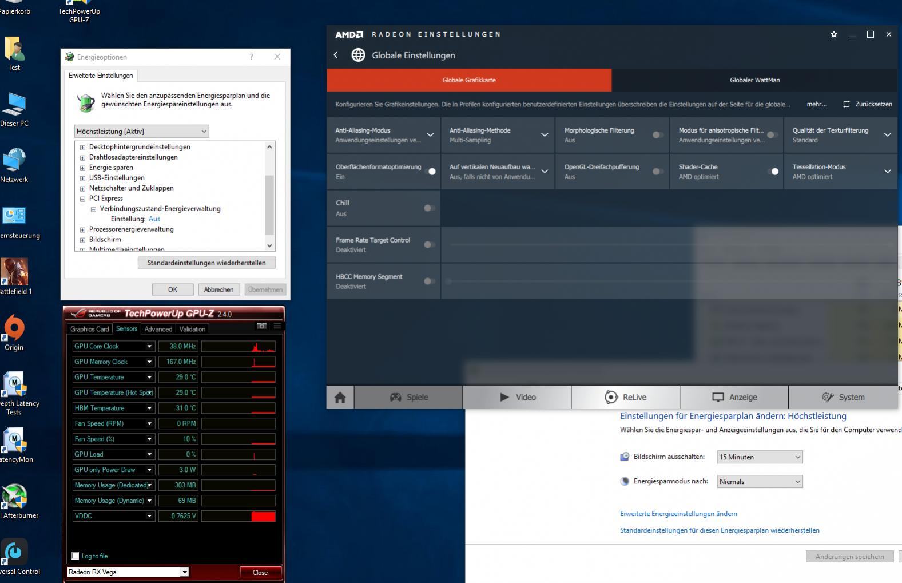Click Aus value of Einstellung
Screen dimensions: 902x583
coord(154,219)
